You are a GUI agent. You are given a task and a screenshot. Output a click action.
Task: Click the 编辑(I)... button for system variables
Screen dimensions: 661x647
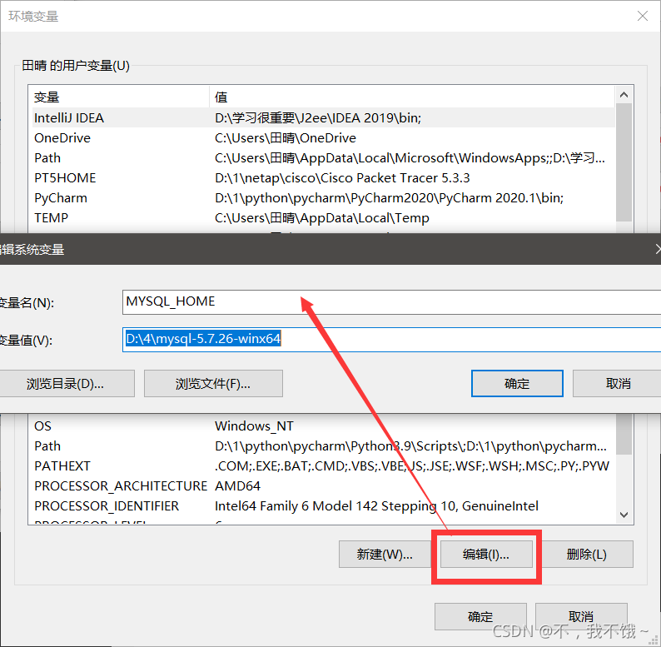coord(486,555)
